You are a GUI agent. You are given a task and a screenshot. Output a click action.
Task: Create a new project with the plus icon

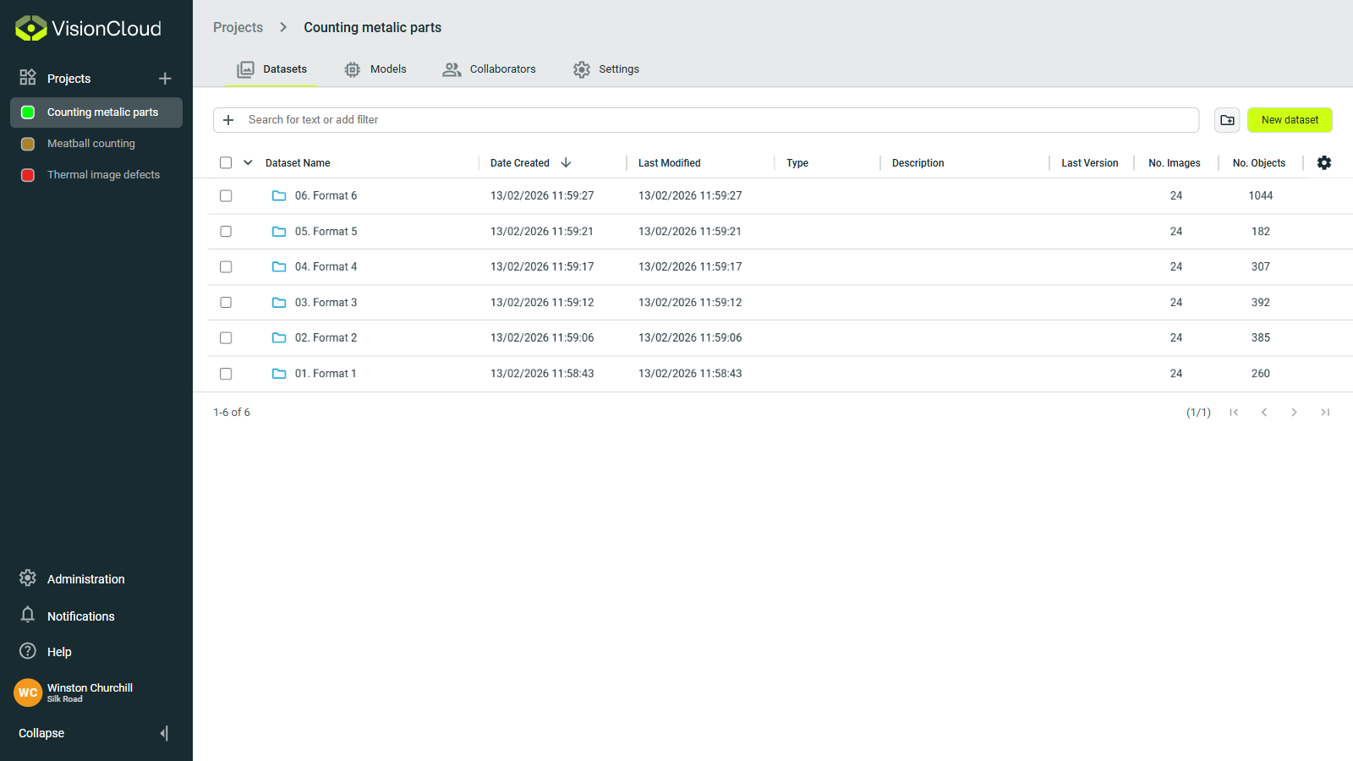[165, 78]
